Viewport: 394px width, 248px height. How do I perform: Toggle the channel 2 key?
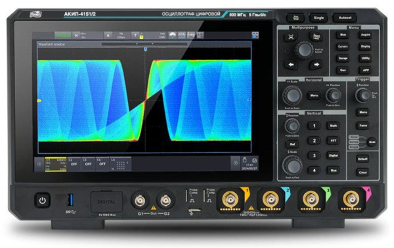coord(314,141)
